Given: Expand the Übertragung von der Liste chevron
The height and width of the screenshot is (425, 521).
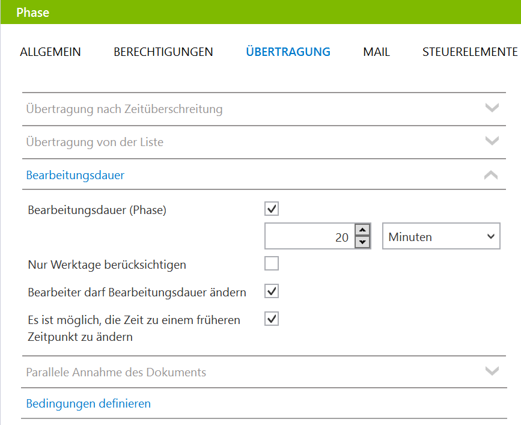Looking at the screenshot, I should [492, 141].
